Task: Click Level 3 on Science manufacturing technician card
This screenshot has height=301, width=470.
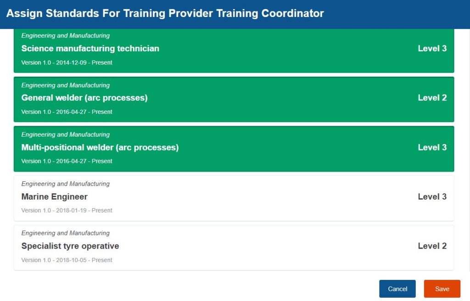Action: (432, 49)
